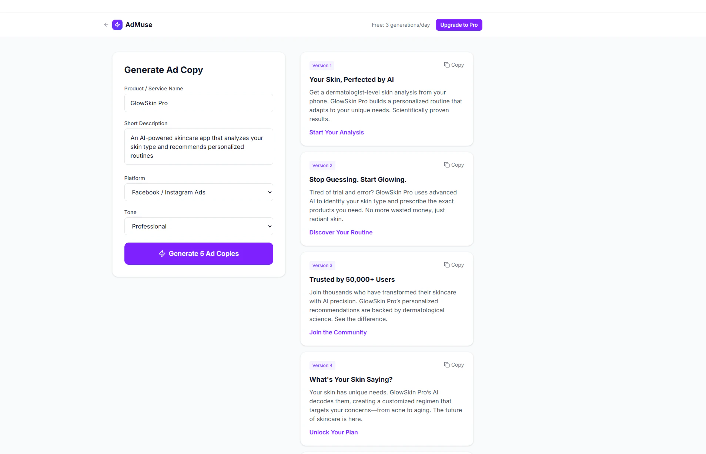
Task: Click the Version 3 badge
Action: (322, 266)
